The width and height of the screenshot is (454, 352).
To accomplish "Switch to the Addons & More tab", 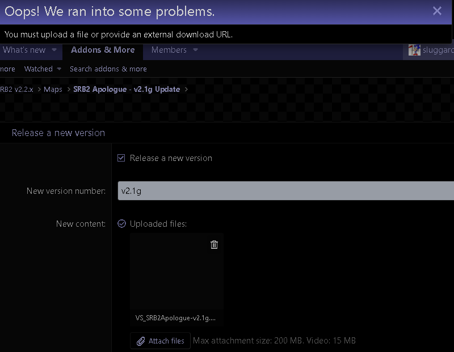I will pos(103,50).
